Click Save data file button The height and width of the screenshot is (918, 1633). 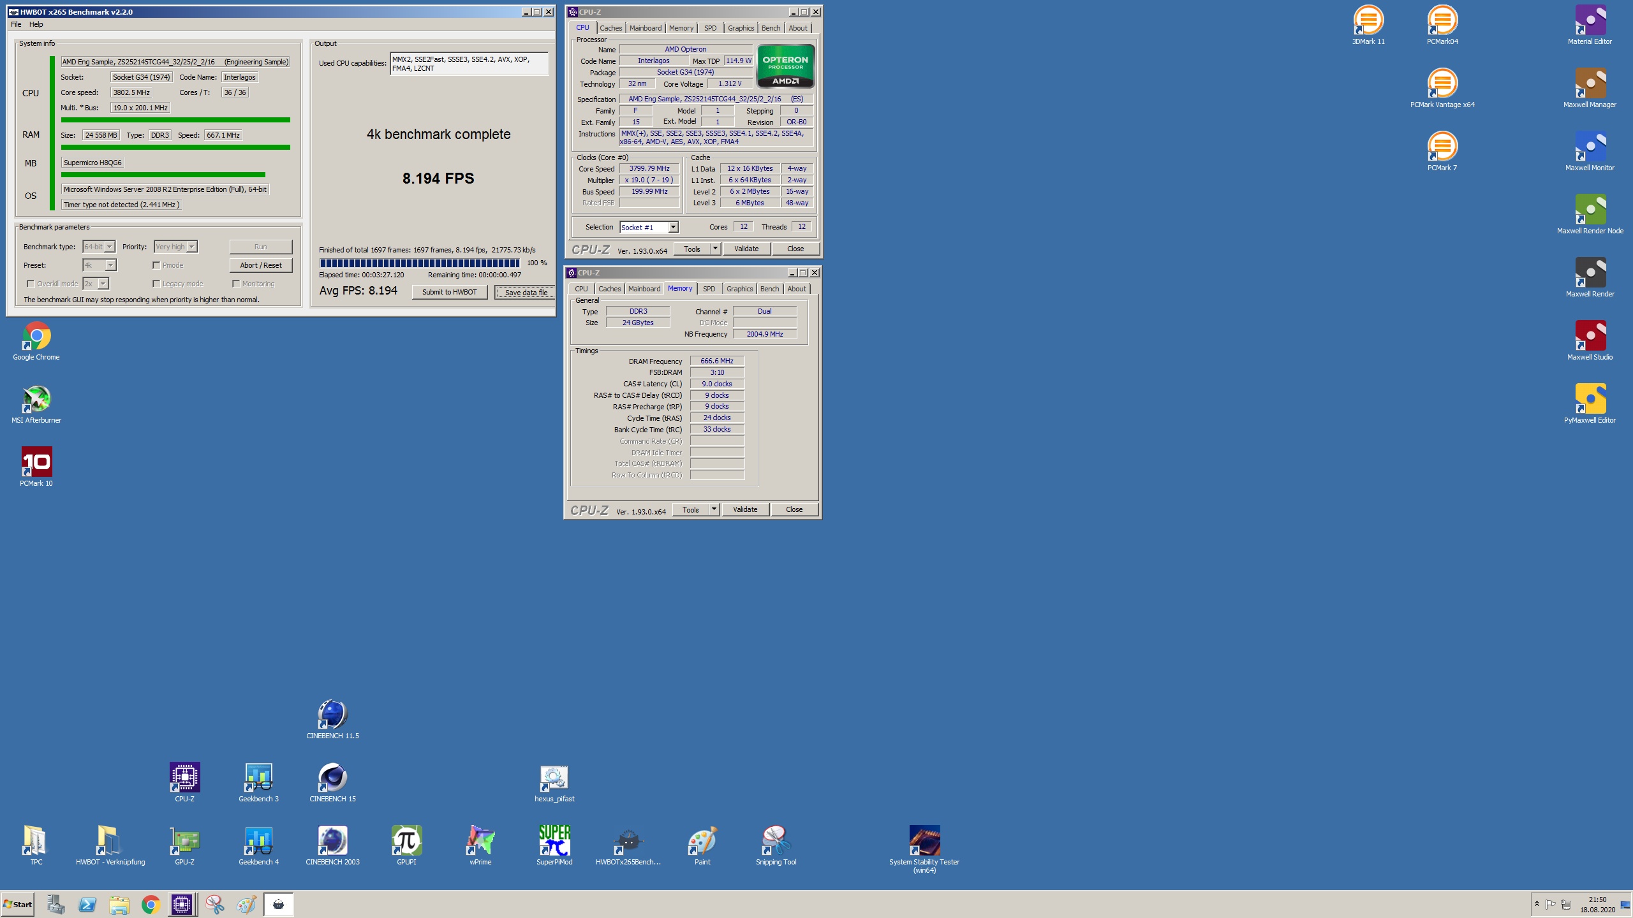pos(526,293)
